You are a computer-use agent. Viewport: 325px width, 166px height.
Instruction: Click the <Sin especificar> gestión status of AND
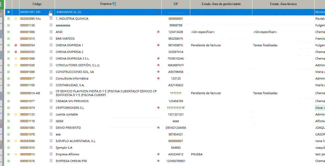203,32
